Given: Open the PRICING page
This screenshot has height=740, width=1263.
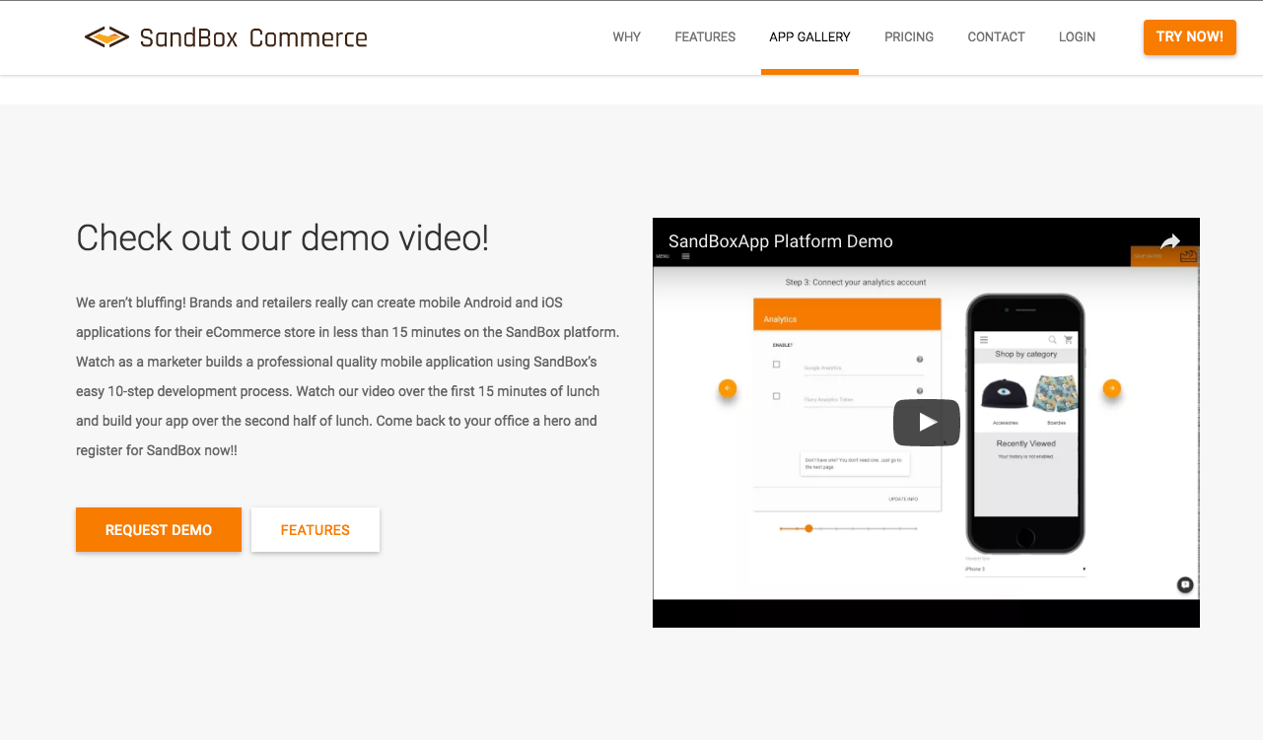Looking at the screenshot, I should point(909,37).
